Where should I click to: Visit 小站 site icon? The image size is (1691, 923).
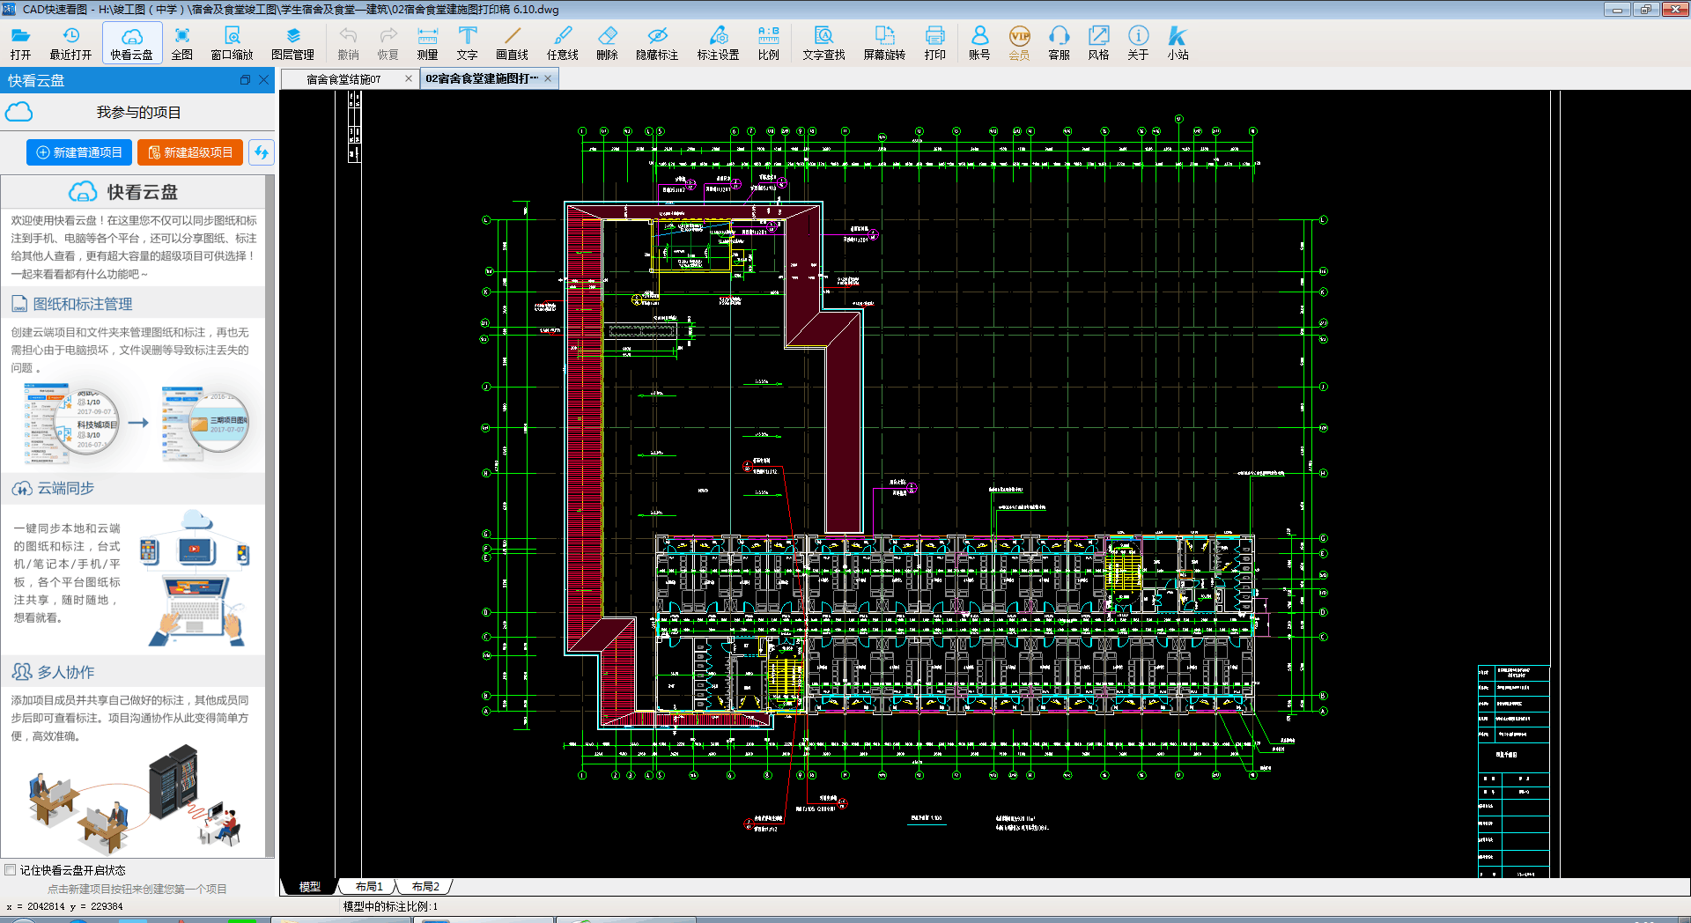(x=1178, y=43)
